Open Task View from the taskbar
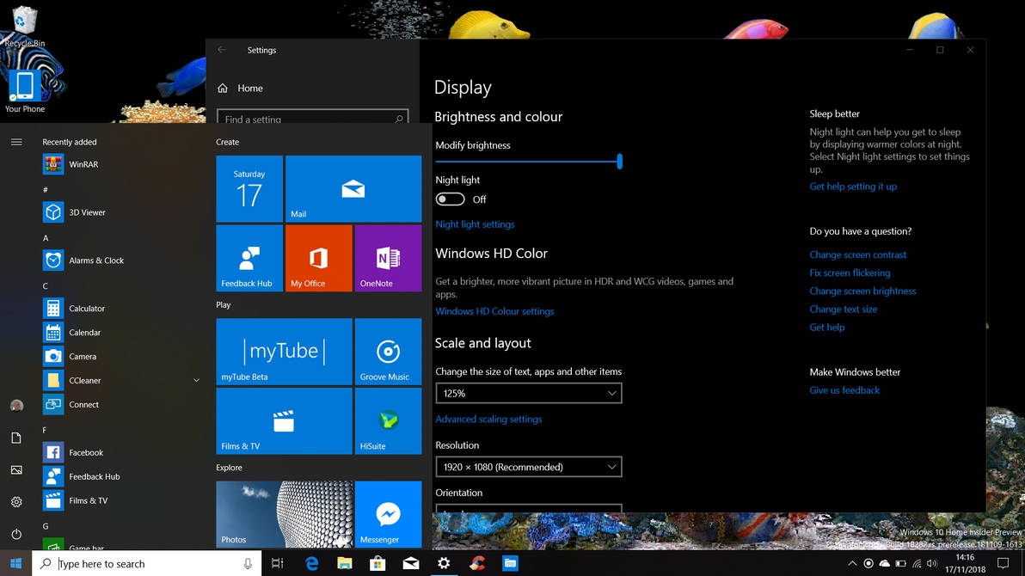This screenshot has width=1025, height=576. (x=277, y=563)
